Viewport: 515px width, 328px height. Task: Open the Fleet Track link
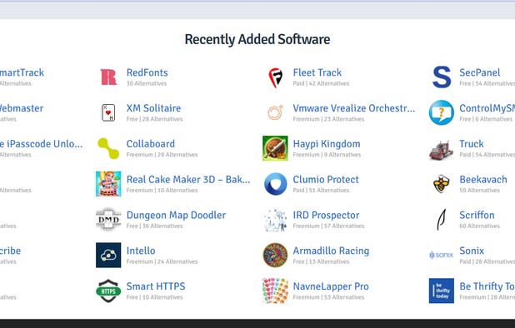317,72
